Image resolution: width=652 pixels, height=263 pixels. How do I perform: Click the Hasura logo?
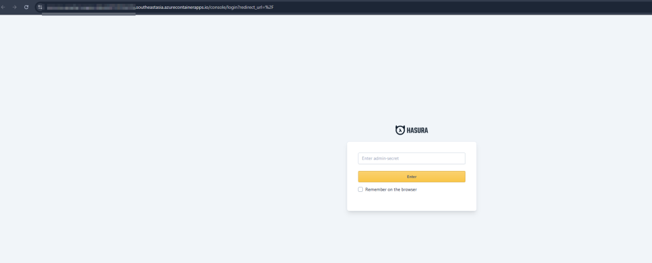411,130
